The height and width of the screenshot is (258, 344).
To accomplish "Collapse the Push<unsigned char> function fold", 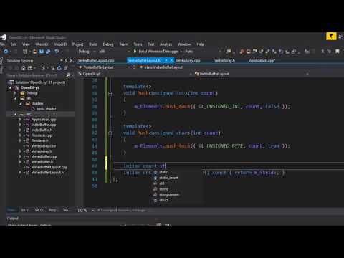I will click(x=110, y=133).
